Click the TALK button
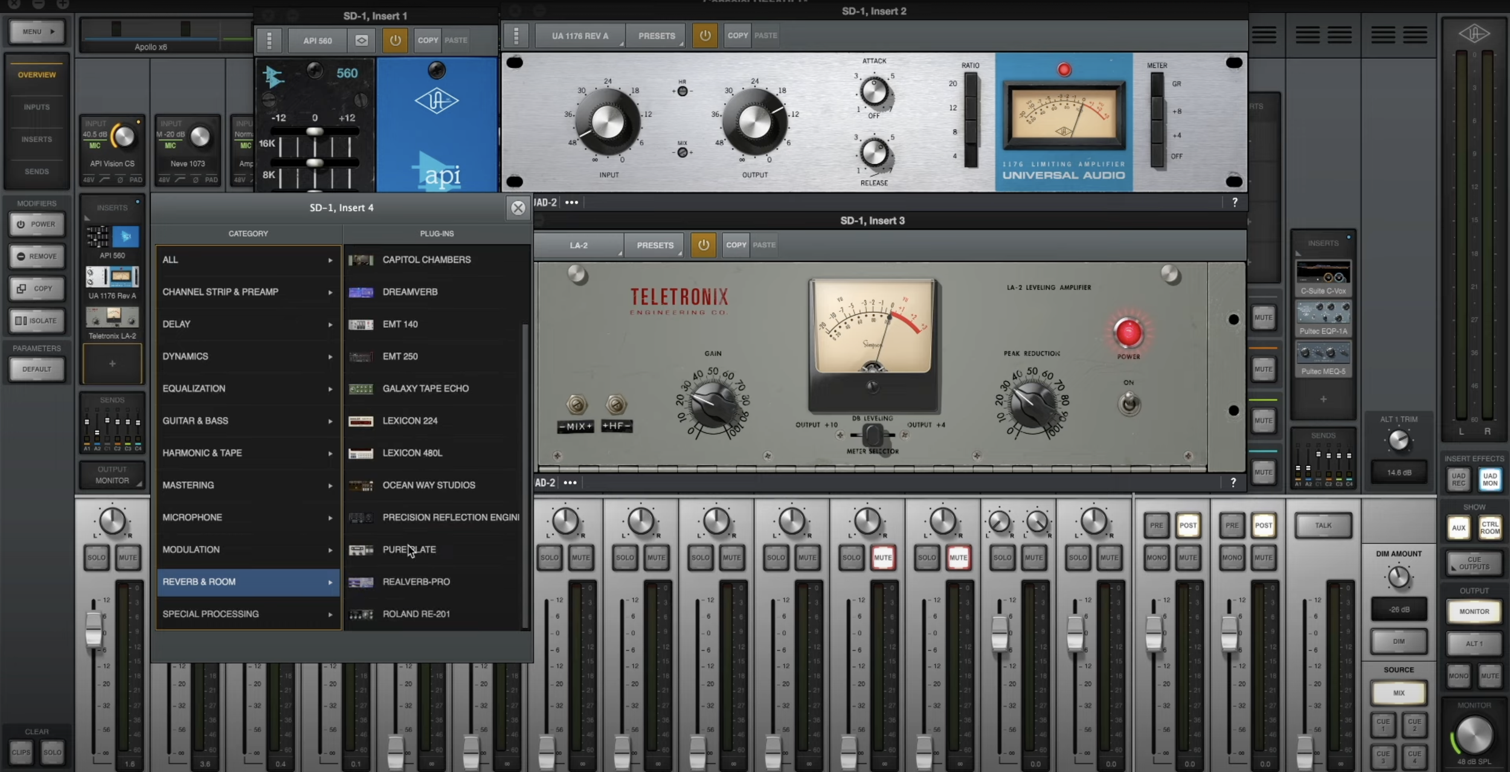Viewport: 1510px width, 772px height. tap(1323, 526)
